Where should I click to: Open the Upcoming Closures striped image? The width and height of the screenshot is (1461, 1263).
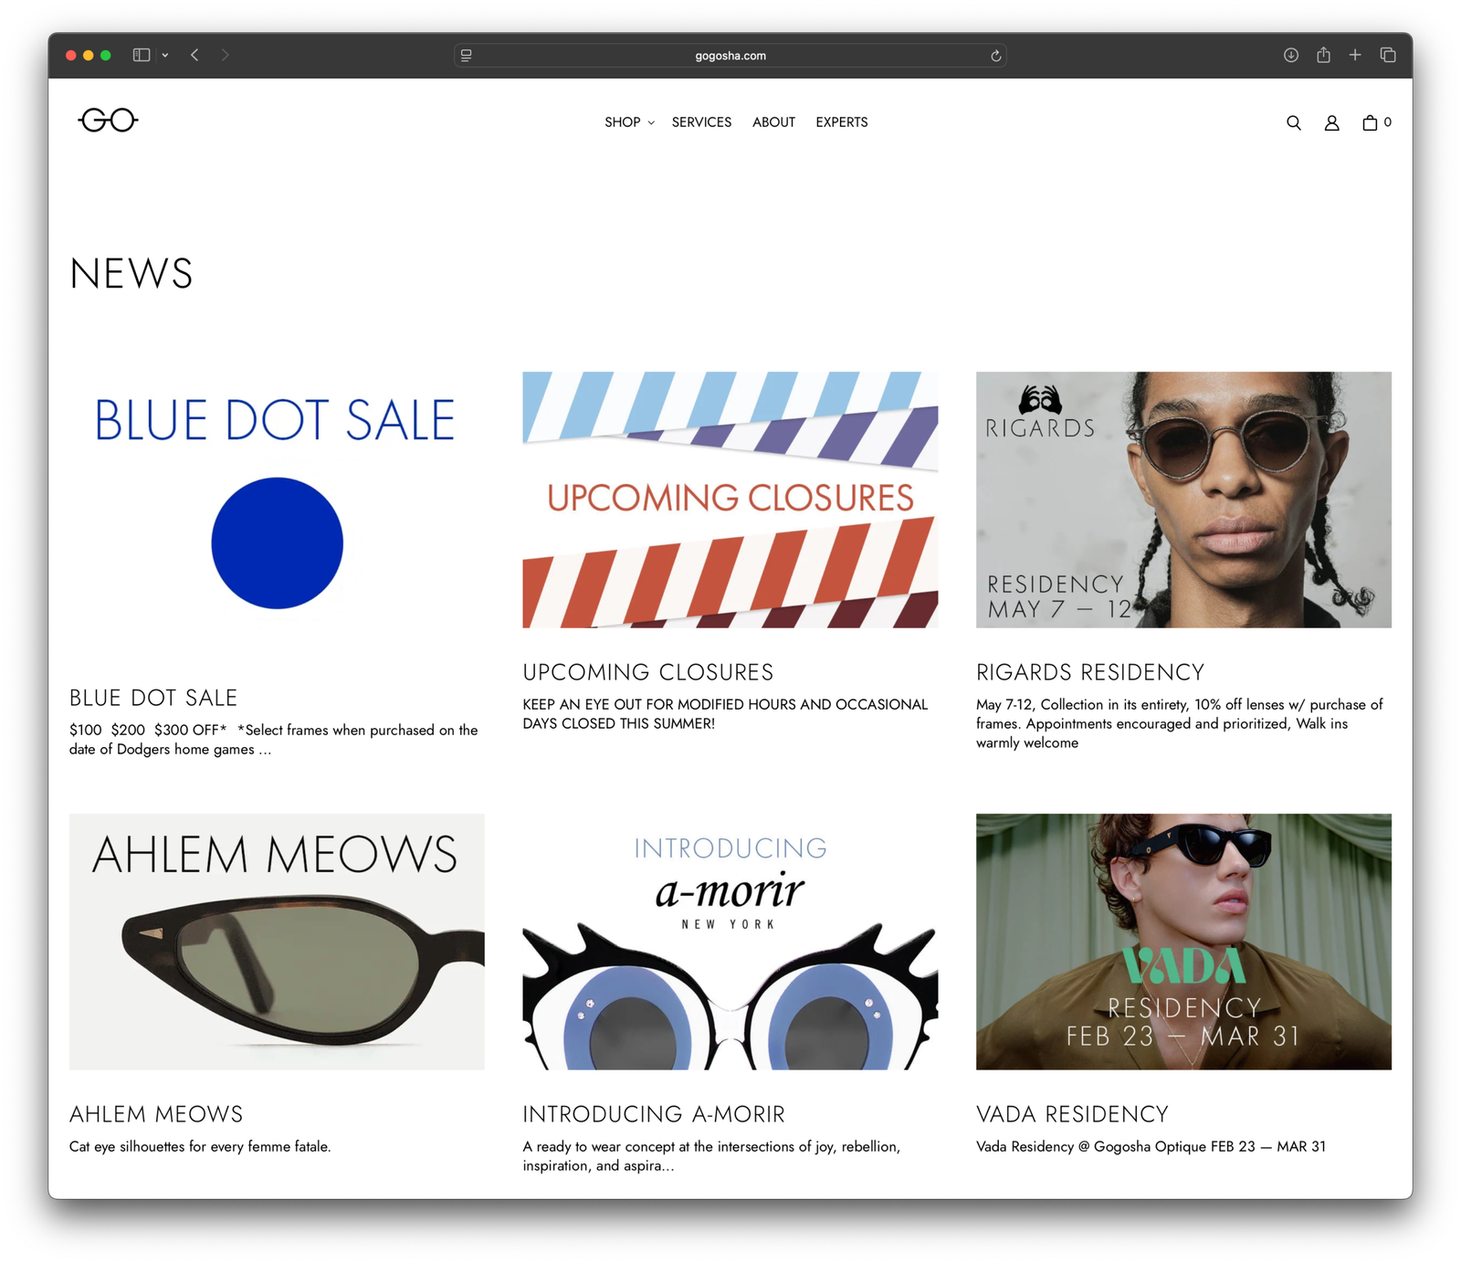tap(730, 500)
